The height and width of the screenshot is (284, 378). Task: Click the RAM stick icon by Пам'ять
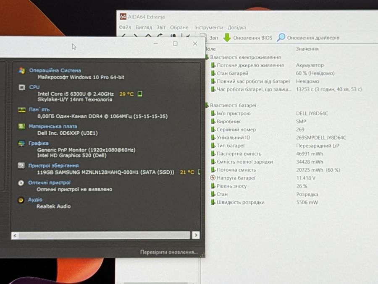tap(22, 110)
